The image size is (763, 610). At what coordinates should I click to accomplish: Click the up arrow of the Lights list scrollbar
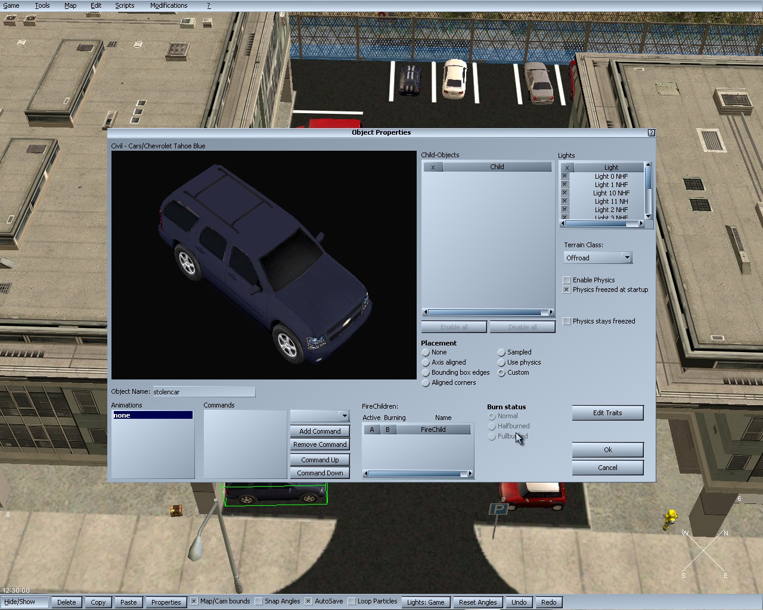648,165
